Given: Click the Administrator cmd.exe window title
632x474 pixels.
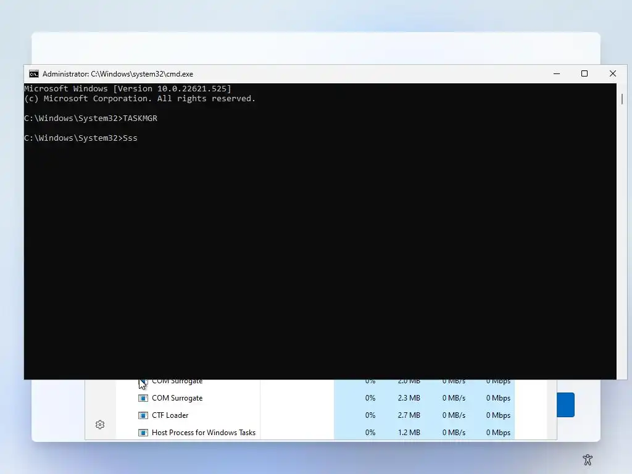Looking at the screenshot, I should click(118, 74).
